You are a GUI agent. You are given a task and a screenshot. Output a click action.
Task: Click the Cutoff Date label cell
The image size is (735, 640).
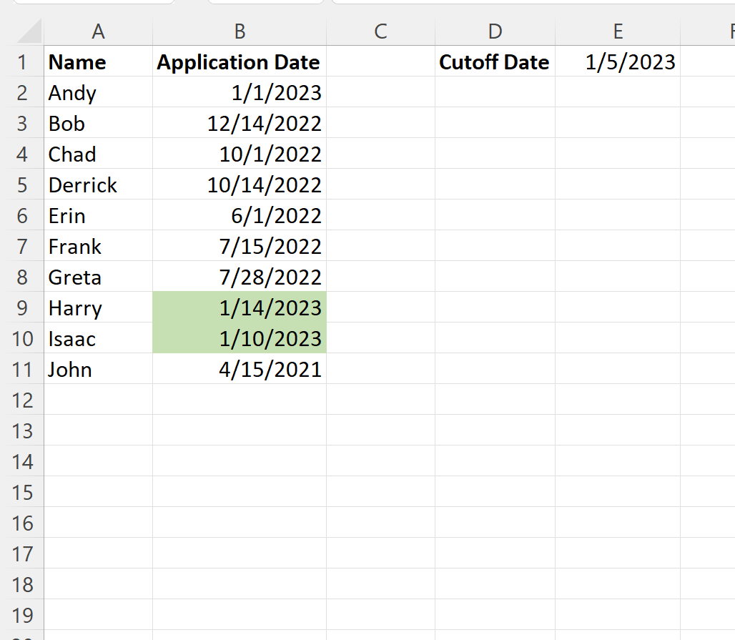[495, 61]
